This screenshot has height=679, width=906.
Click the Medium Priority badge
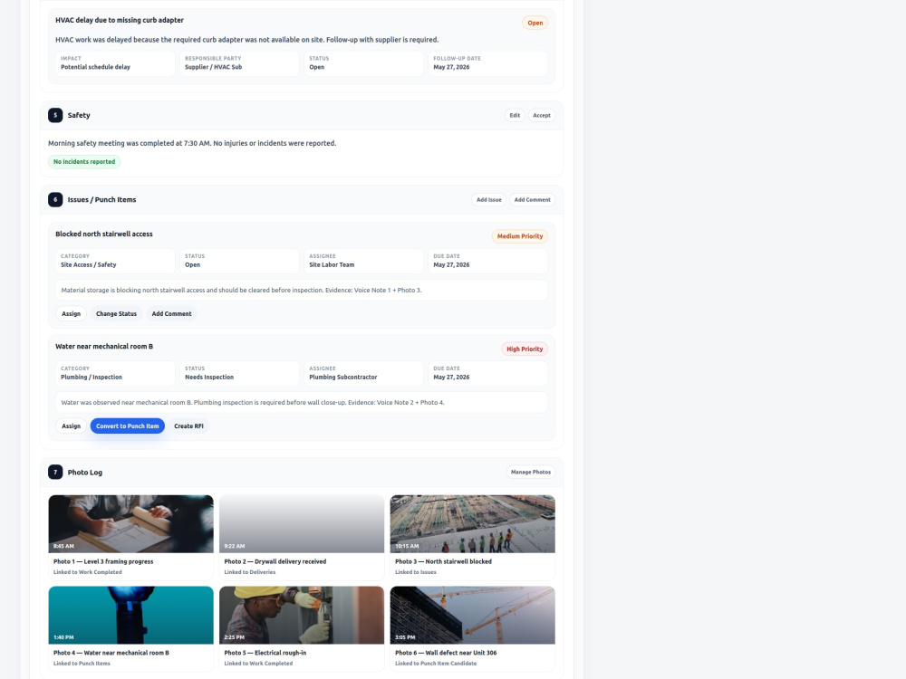point(520,236)
